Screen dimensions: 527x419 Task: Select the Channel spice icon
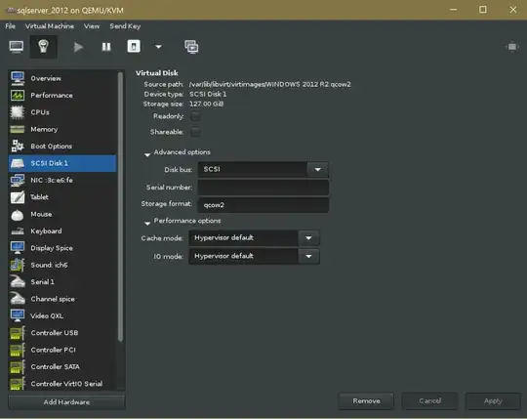(x=18, y=299)
